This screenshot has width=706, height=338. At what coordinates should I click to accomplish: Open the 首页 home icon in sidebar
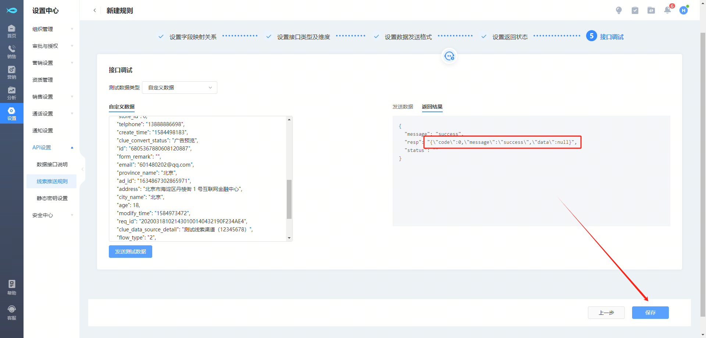pyautogui.click(x=11, y=31)
